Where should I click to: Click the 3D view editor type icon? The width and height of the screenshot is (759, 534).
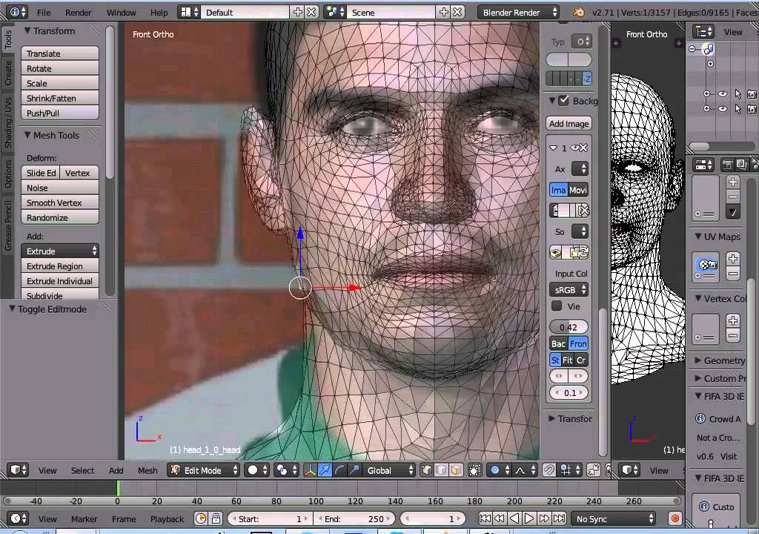point(19,470)
